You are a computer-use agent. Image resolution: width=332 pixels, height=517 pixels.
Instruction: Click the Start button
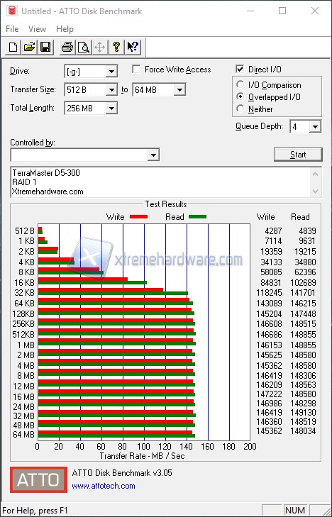298,155
